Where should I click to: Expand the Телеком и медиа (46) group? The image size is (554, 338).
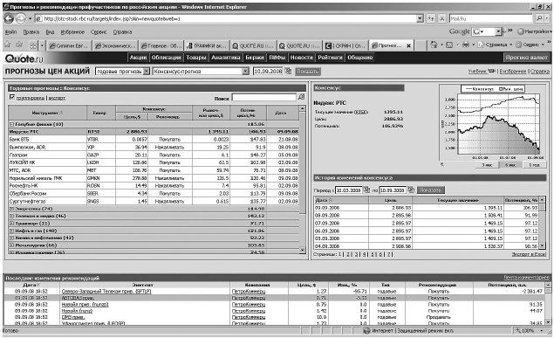click(11, 216)
